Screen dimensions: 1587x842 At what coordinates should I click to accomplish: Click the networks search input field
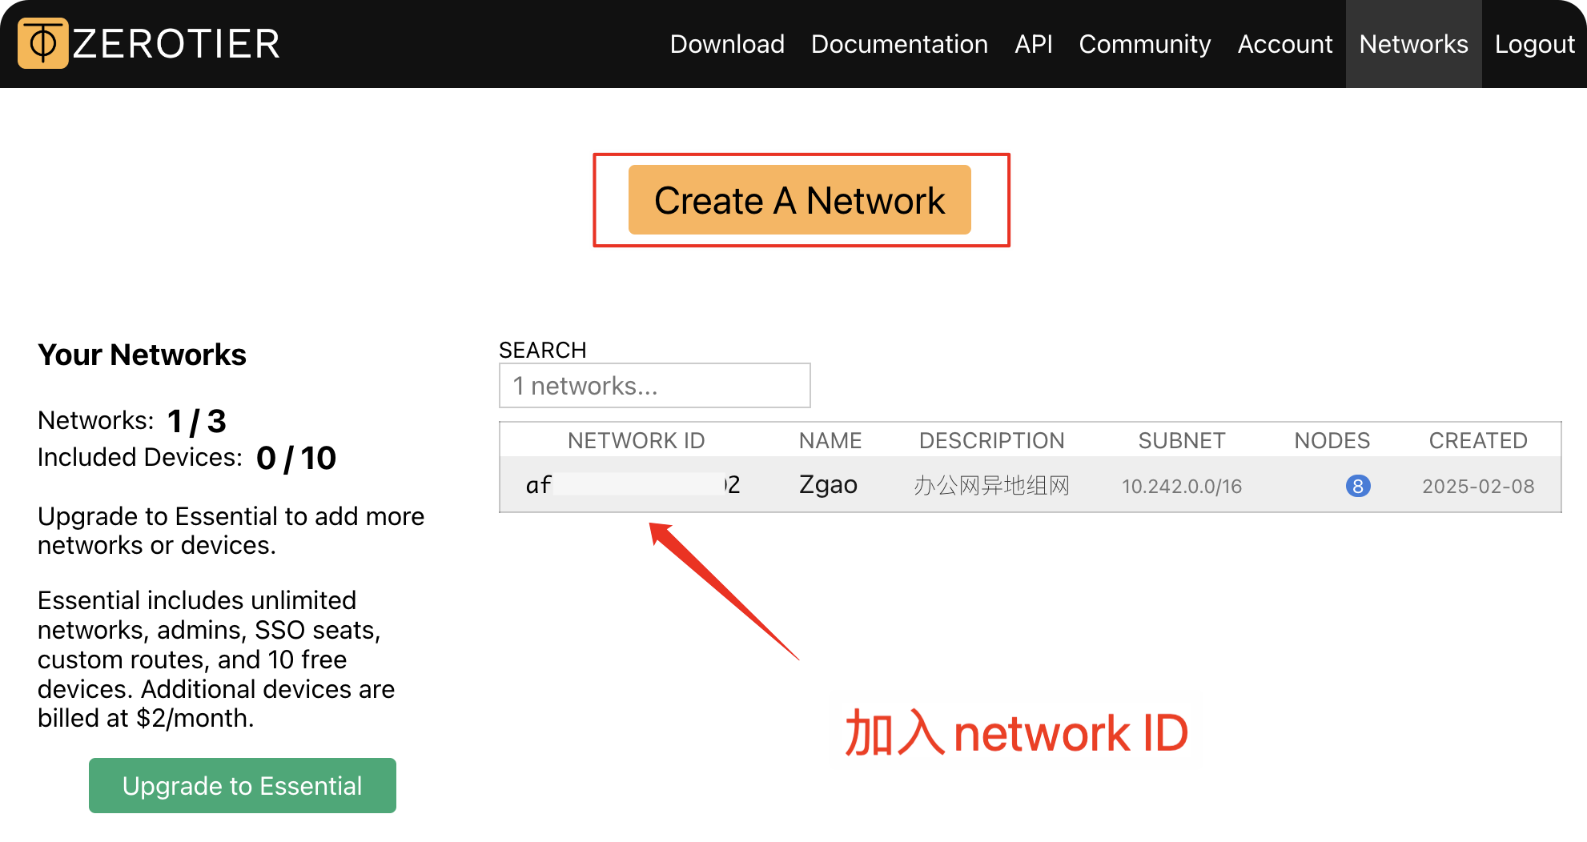(654, 385)
